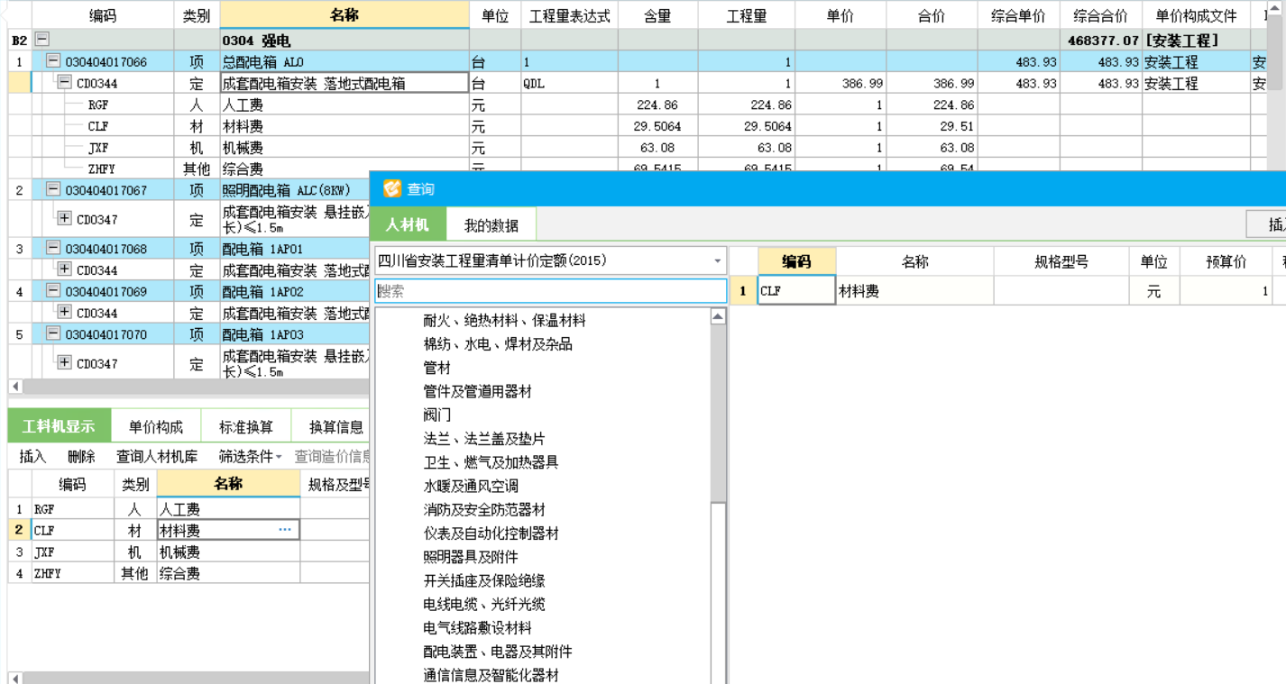Collapse the CD0344 quota under 总配电箱 AL0

[64, 83]
